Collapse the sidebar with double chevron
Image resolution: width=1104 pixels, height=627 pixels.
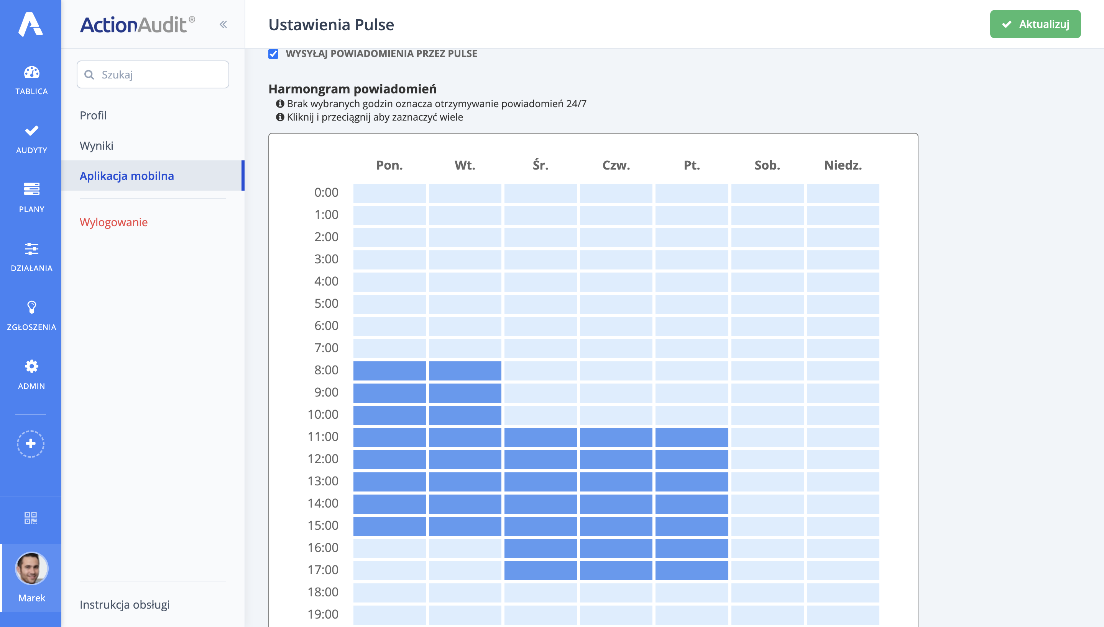point(223,24)
